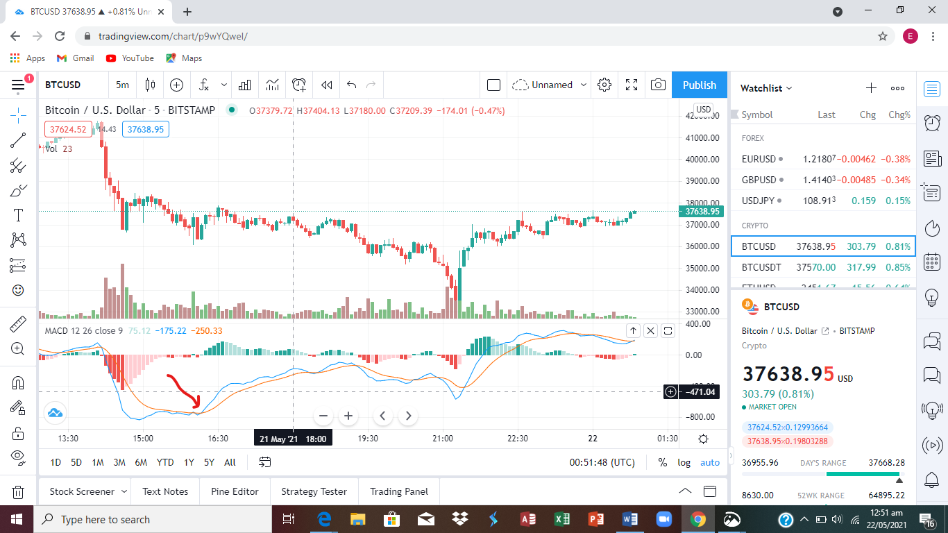
Task: Open the economic calendar in right sidebar
Action: pyautogui.click(x=932, y=262)
